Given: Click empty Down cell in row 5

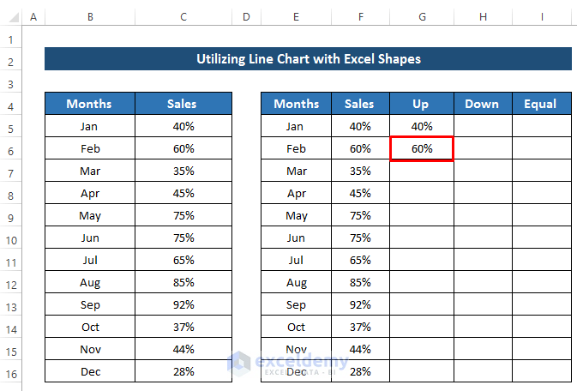Looking at the screenshot, I should click(x=482, y=126).
